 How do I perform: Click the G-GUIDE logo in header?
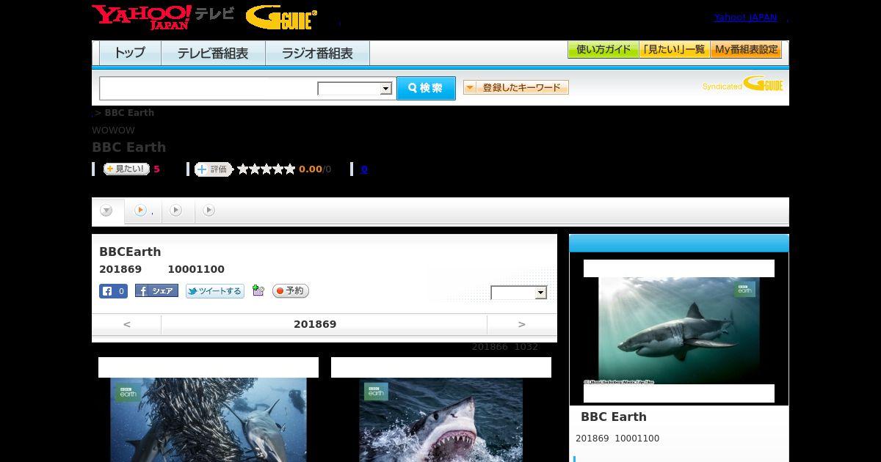coord(281,17)
